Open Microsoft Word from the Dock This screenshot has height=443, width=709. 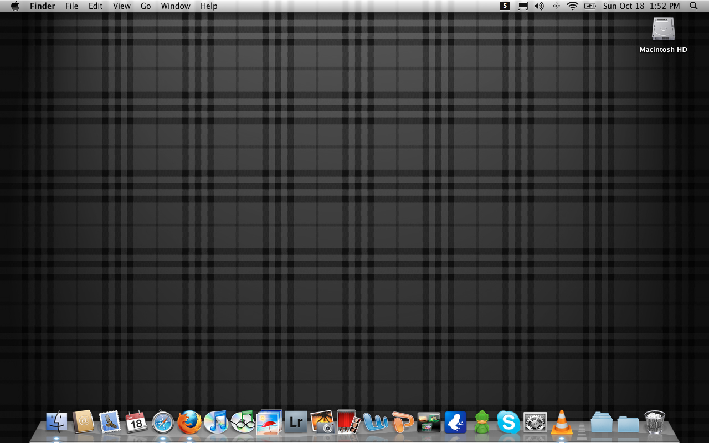[x=376, y=423]
